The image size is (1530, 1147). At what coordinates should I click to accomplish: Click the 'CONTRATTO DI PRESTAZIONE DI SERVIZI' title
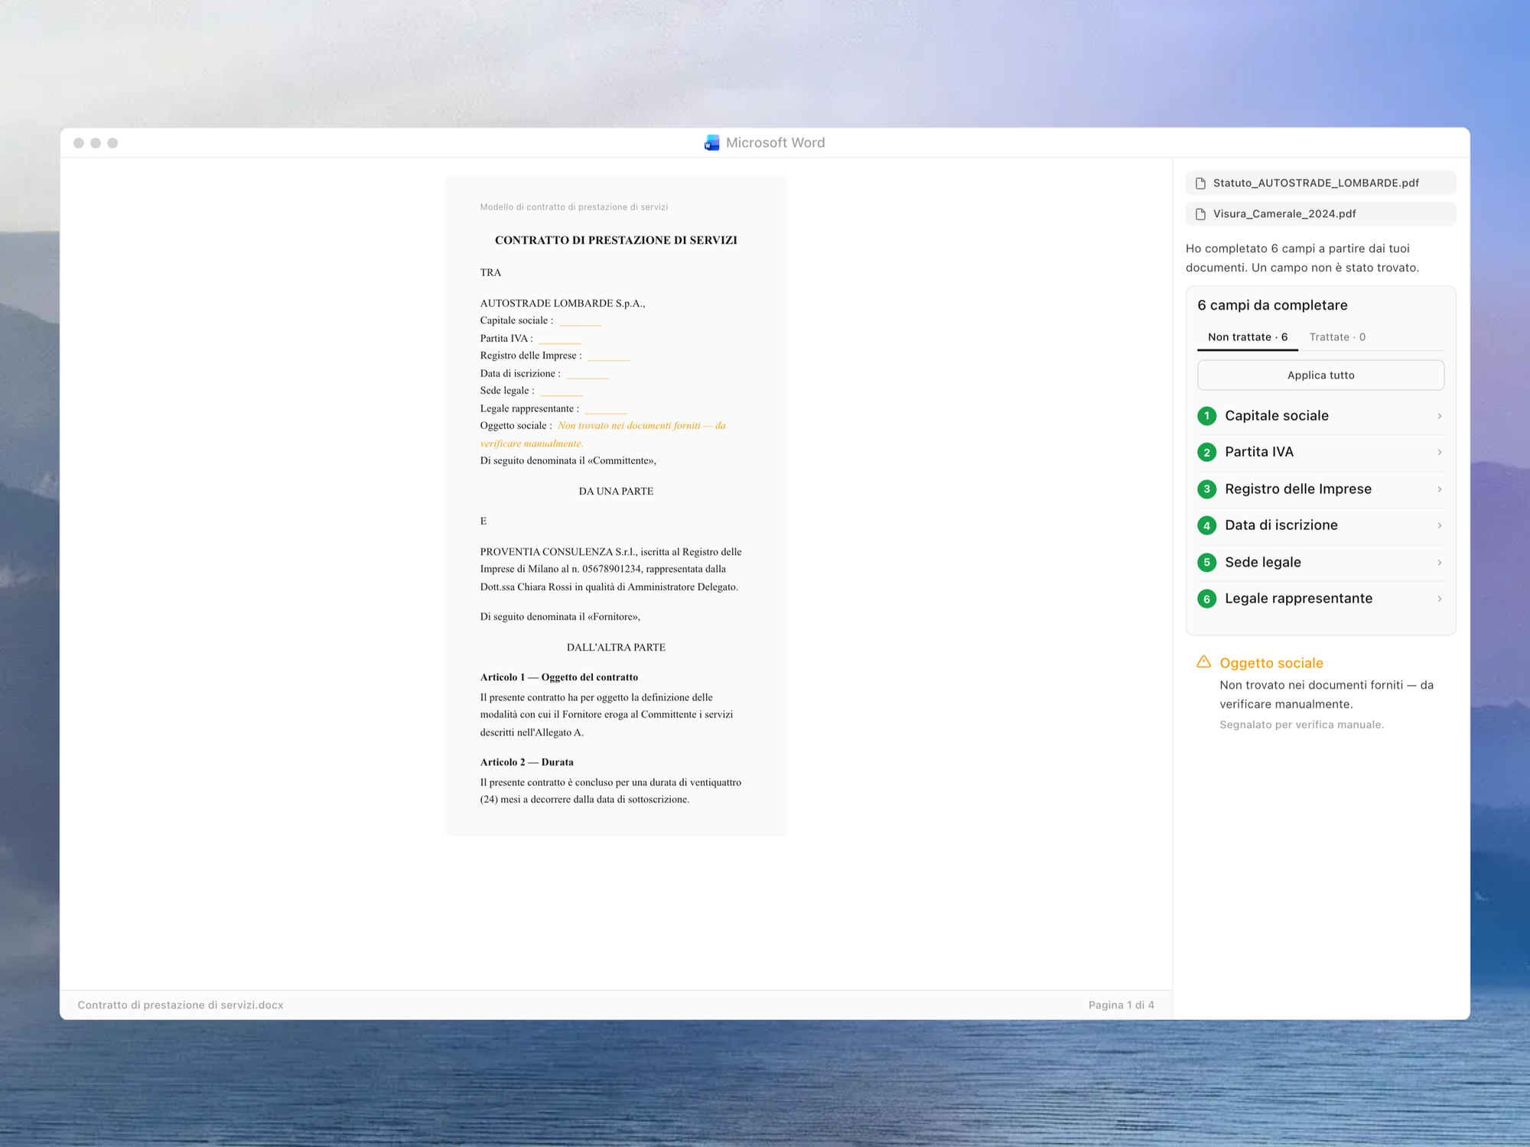tap(616, 240)
